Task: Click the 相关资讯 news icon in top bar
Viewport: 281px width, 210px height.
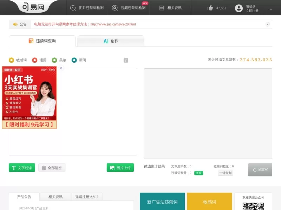Action: (x=161, y=8)
